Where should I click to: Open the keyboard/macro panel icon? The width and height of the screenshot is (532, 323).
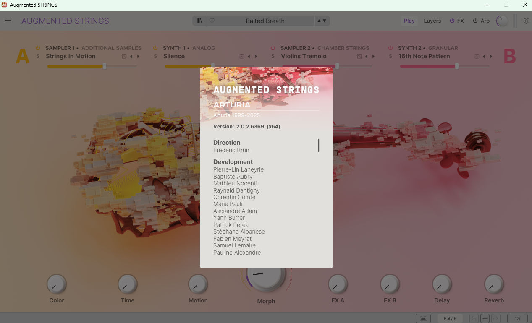[423, 318]
